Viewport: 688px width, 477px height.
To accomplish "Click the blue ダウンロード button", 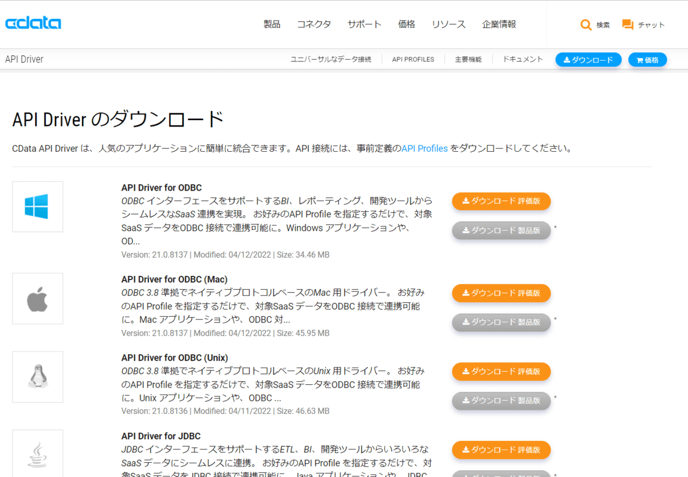I will coord(588,60).
